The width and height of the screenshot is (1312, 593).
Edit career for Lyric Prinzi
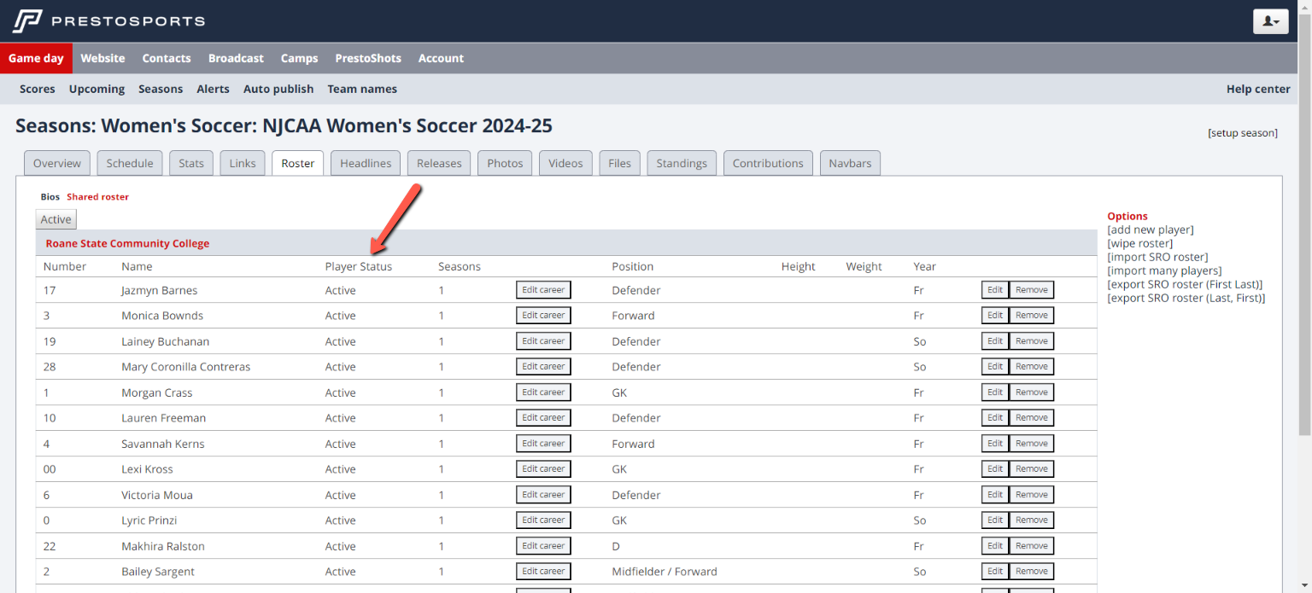[x=543, y=520]
